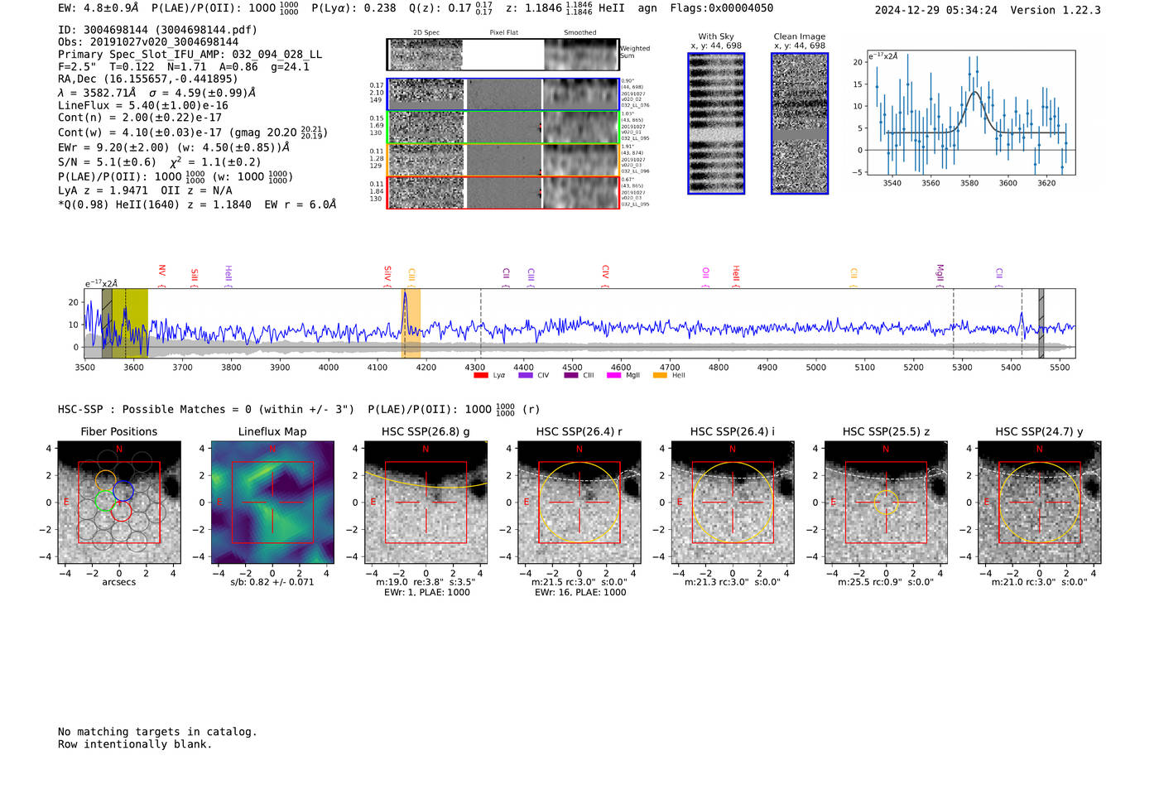1159x789 pixels.
Task: Open the Weighted Sum 2D spectrum strip
Action: 503,55
